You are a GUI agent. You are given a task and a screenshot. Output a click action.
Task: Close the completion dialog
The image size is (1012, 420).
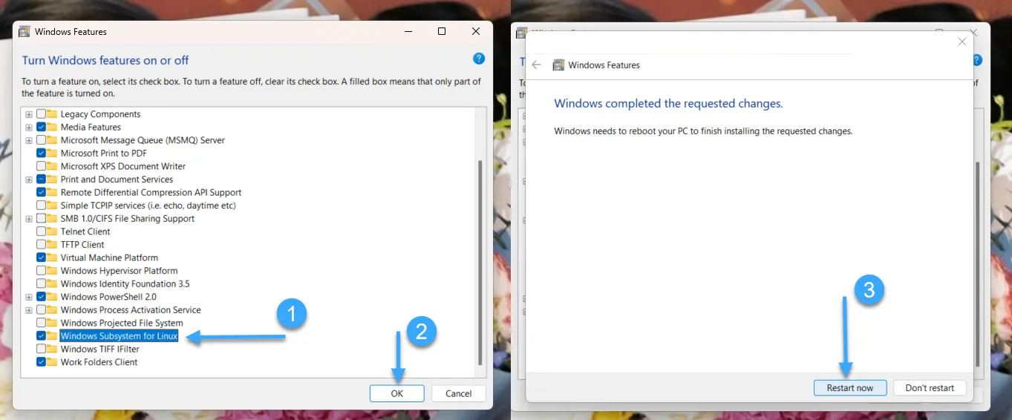click(962, 42)
